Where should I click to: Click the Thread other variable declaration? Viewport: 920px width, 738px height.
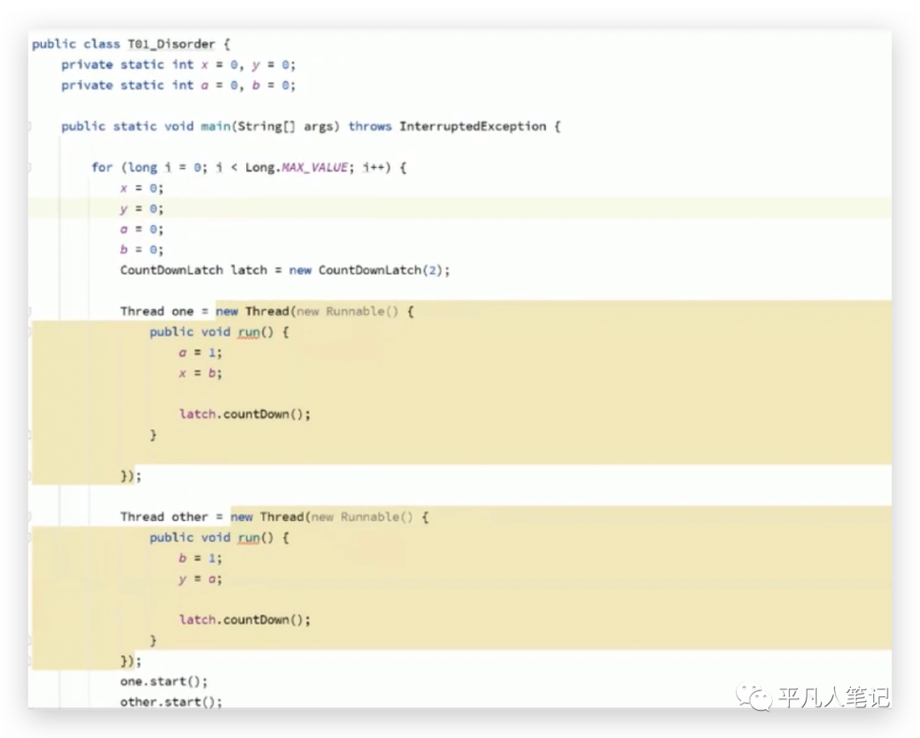[x=164, y=516]
